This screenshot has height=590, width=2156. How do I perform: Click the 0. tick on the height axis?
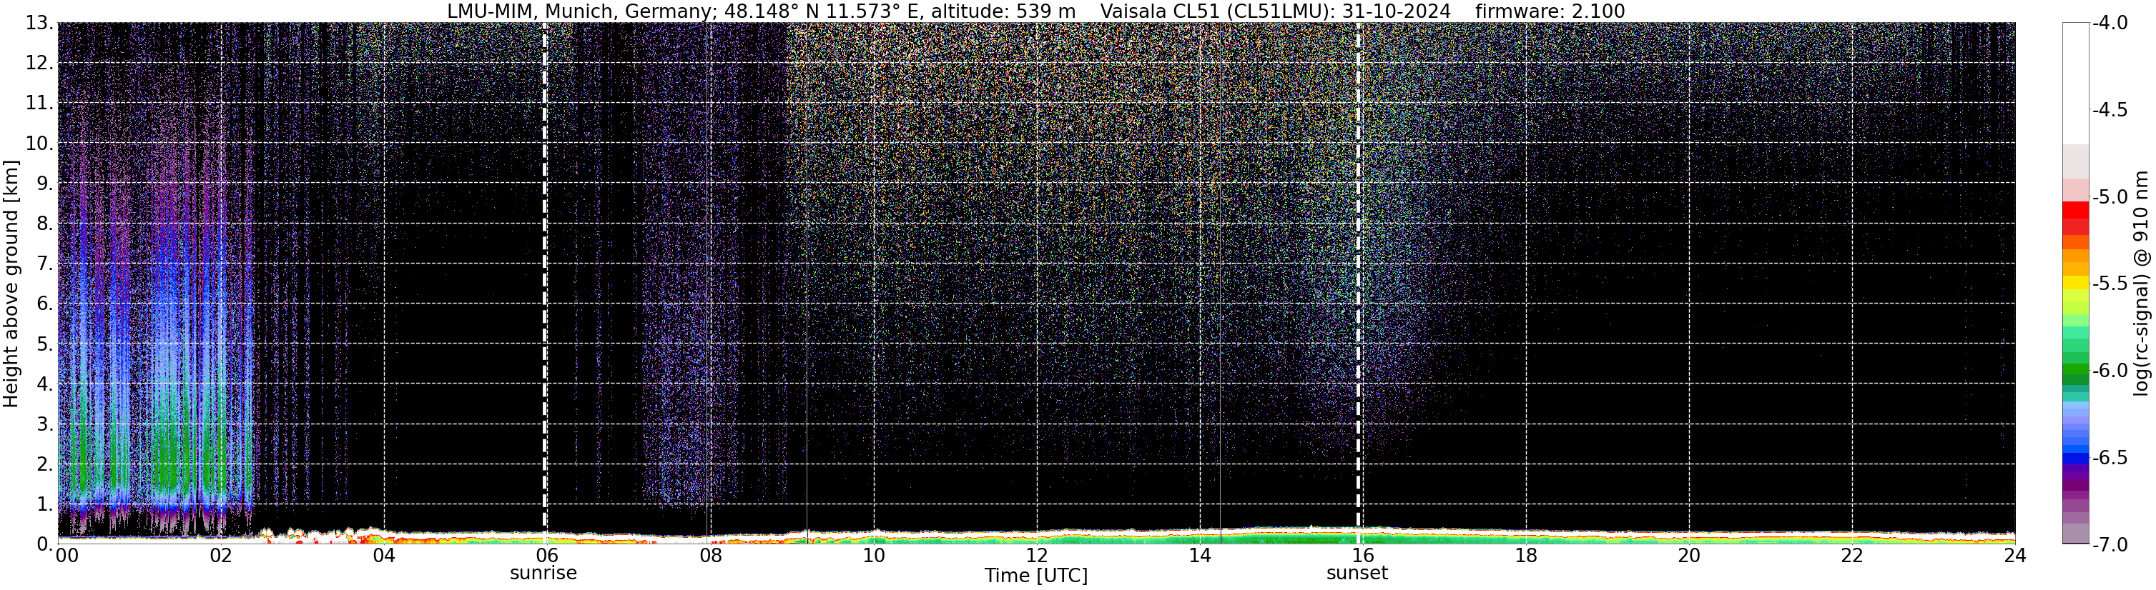point(44,544)
